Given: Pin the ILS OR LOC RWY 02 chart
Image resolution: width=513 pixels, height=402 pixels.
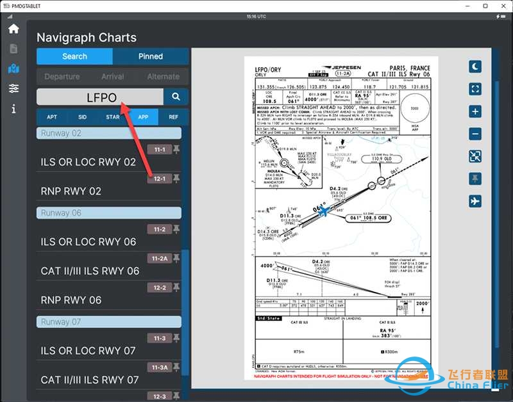Looking at the screenshot, I should [x=176, y=150].
